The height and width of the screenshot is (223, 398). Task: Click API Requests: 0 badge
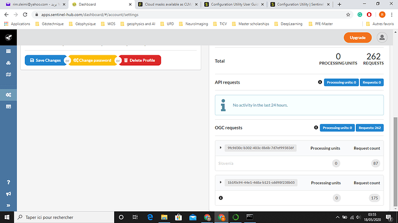coord(371,82)
